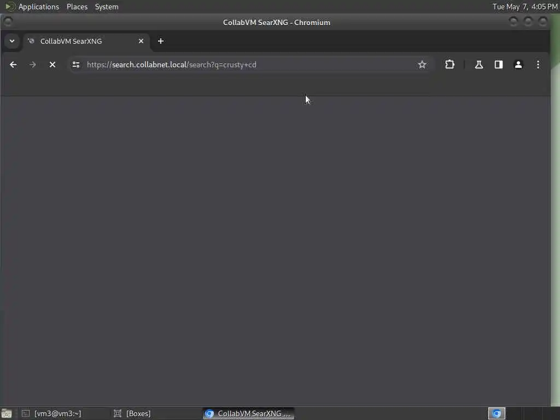View site information icon in address bar
The width and height of the screenshot is (560, 420).
[76, 65]
